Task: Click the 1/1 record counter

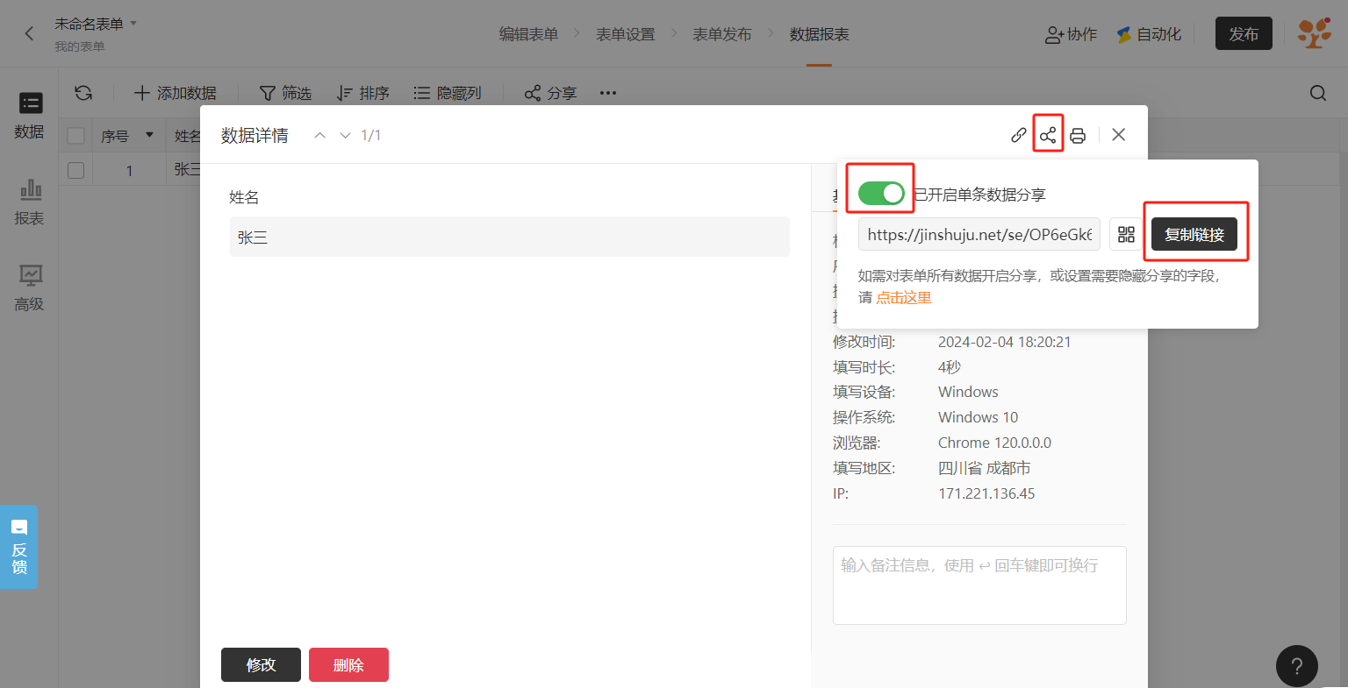Action: pyautogui.click(x=371, y=135)
